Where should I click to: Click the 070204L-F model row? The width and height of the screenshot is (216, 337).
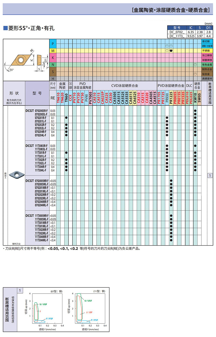pos(40,135)
